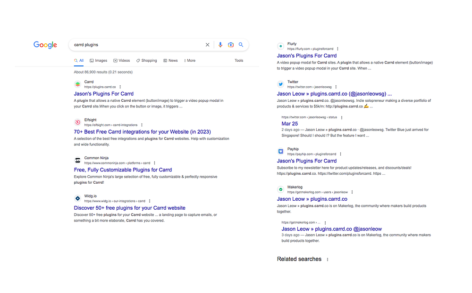Click the 'Common Ninja' site name
Image resolution: width=472 pixels, height=293 pixels.
(x=96, y=158)
